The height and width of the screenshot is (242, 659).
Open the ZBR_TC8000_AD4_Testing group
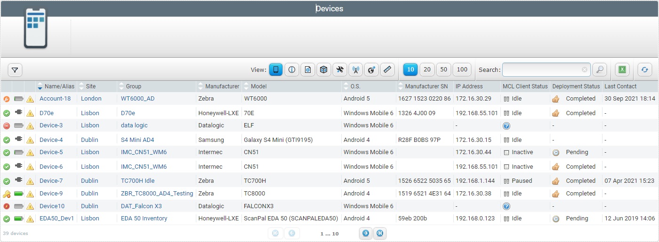pos(157,194)
